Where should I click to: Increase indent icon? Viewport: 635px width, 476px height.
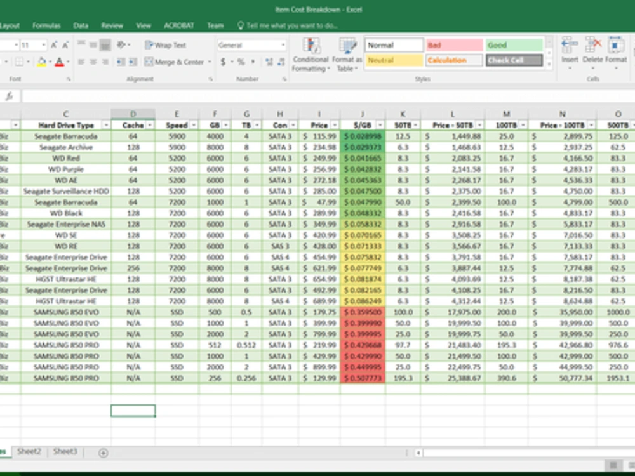point(133,62)
